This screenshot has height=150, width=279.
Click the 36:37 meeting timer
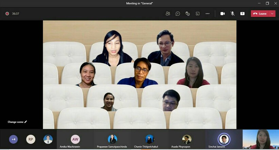coord(15,14)
